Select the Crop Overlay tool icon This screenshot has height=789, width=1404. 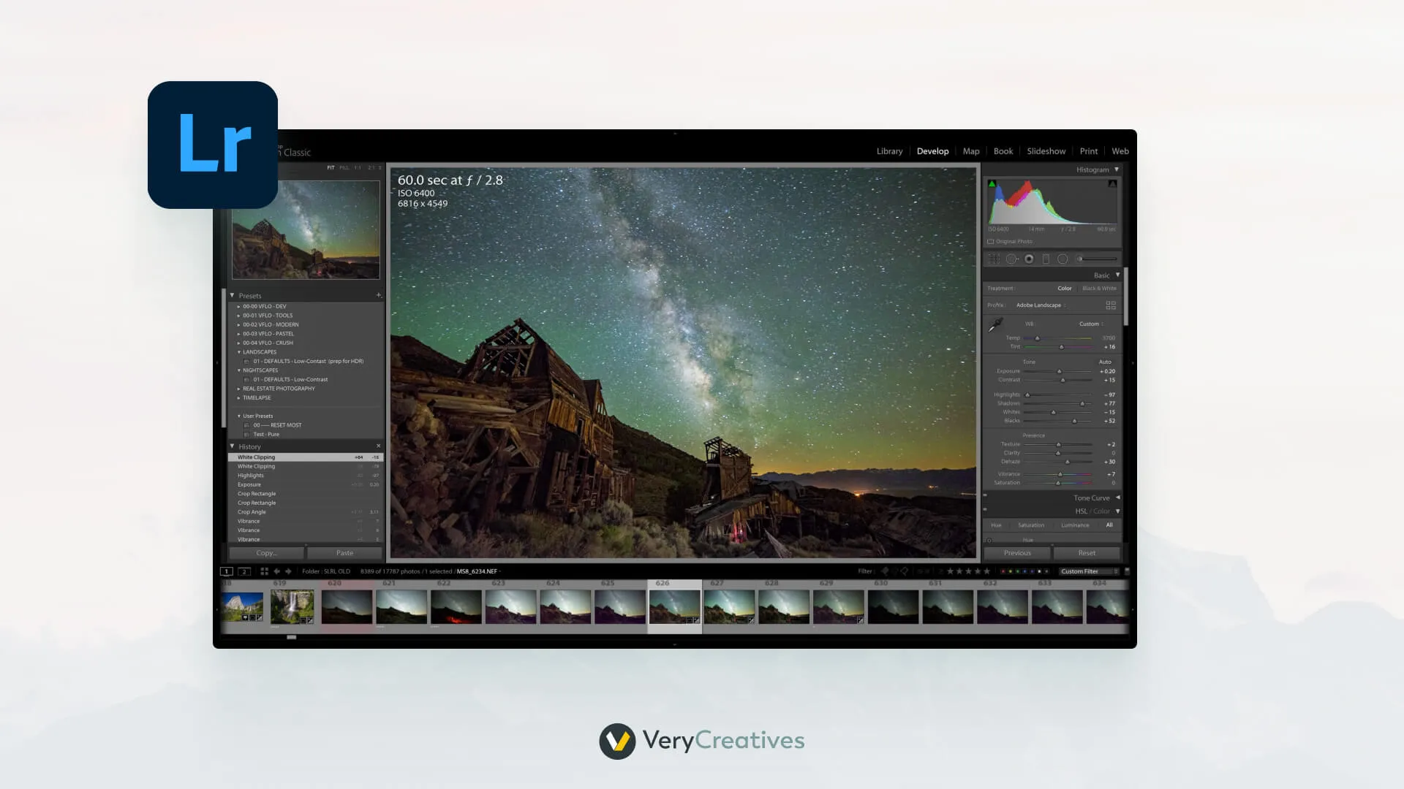click(x=994, y=259)
